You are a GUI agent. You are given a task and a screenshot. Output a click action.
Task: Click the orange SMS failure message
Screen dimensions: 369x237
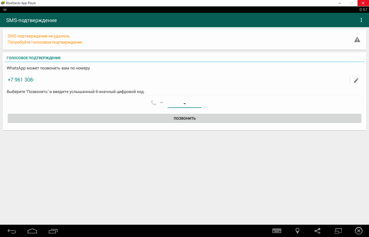click(45, 39)
